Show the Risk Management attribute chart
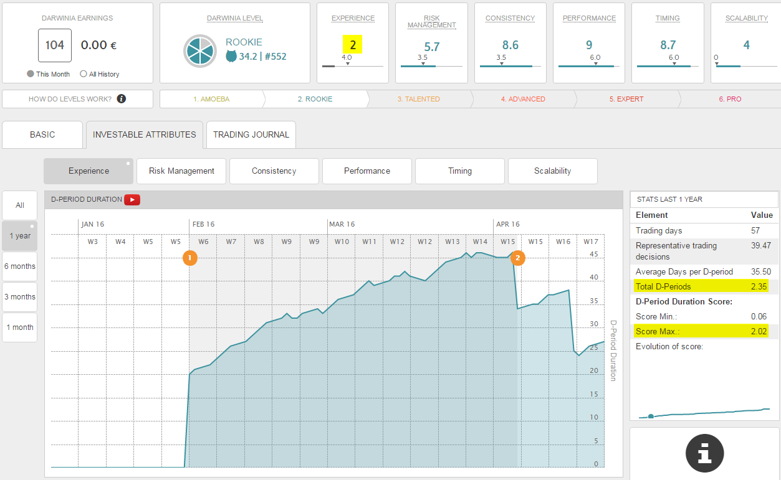 pos(181,171)
